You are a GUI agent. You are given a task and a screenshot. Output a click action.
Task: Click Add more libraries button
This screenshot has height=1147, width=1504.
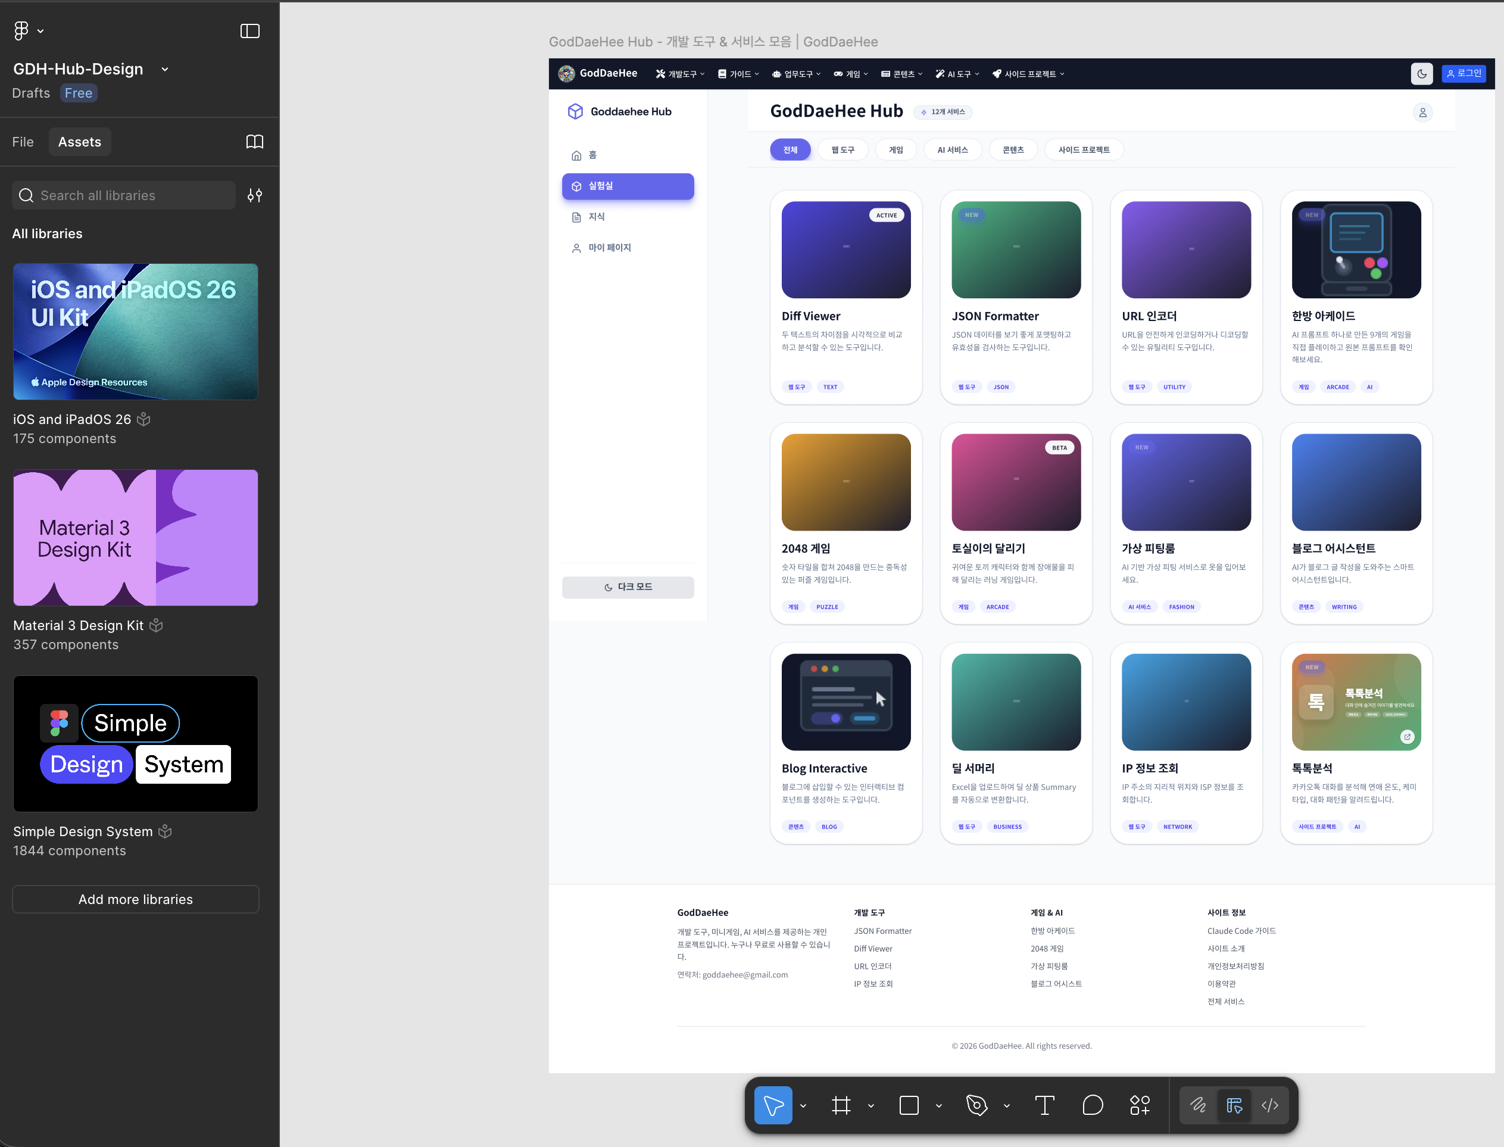click(136, 899)
